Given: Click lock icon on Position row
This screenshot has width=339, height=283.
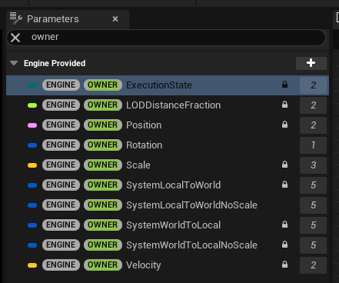Looking at the screenshot, I should coord(285,124).
